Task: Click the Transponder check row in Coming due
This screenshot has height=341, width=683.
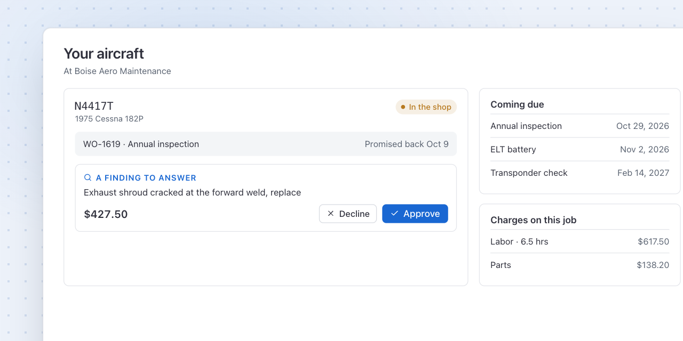Action: (579, 173)
